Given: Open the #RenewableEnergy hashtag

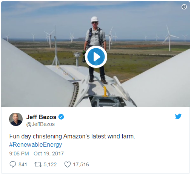Looking at the screenshot, I should coord(35,144).
